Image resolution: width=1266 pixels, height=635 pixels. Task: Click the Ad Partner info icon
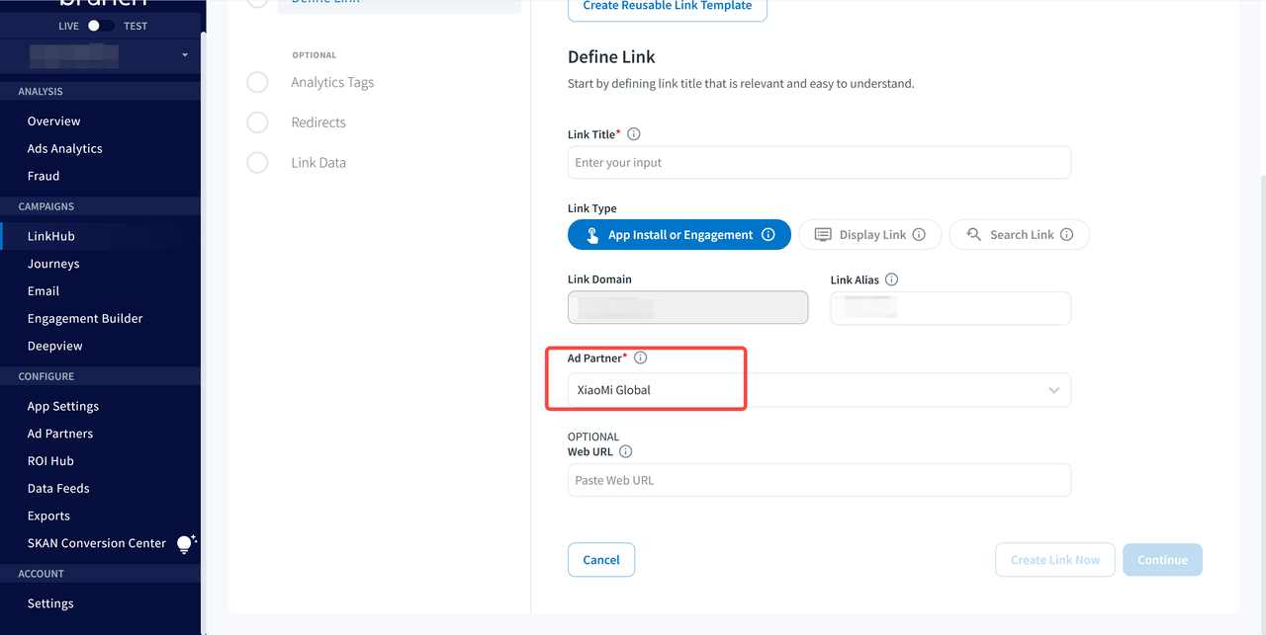[x=640, y=357]
